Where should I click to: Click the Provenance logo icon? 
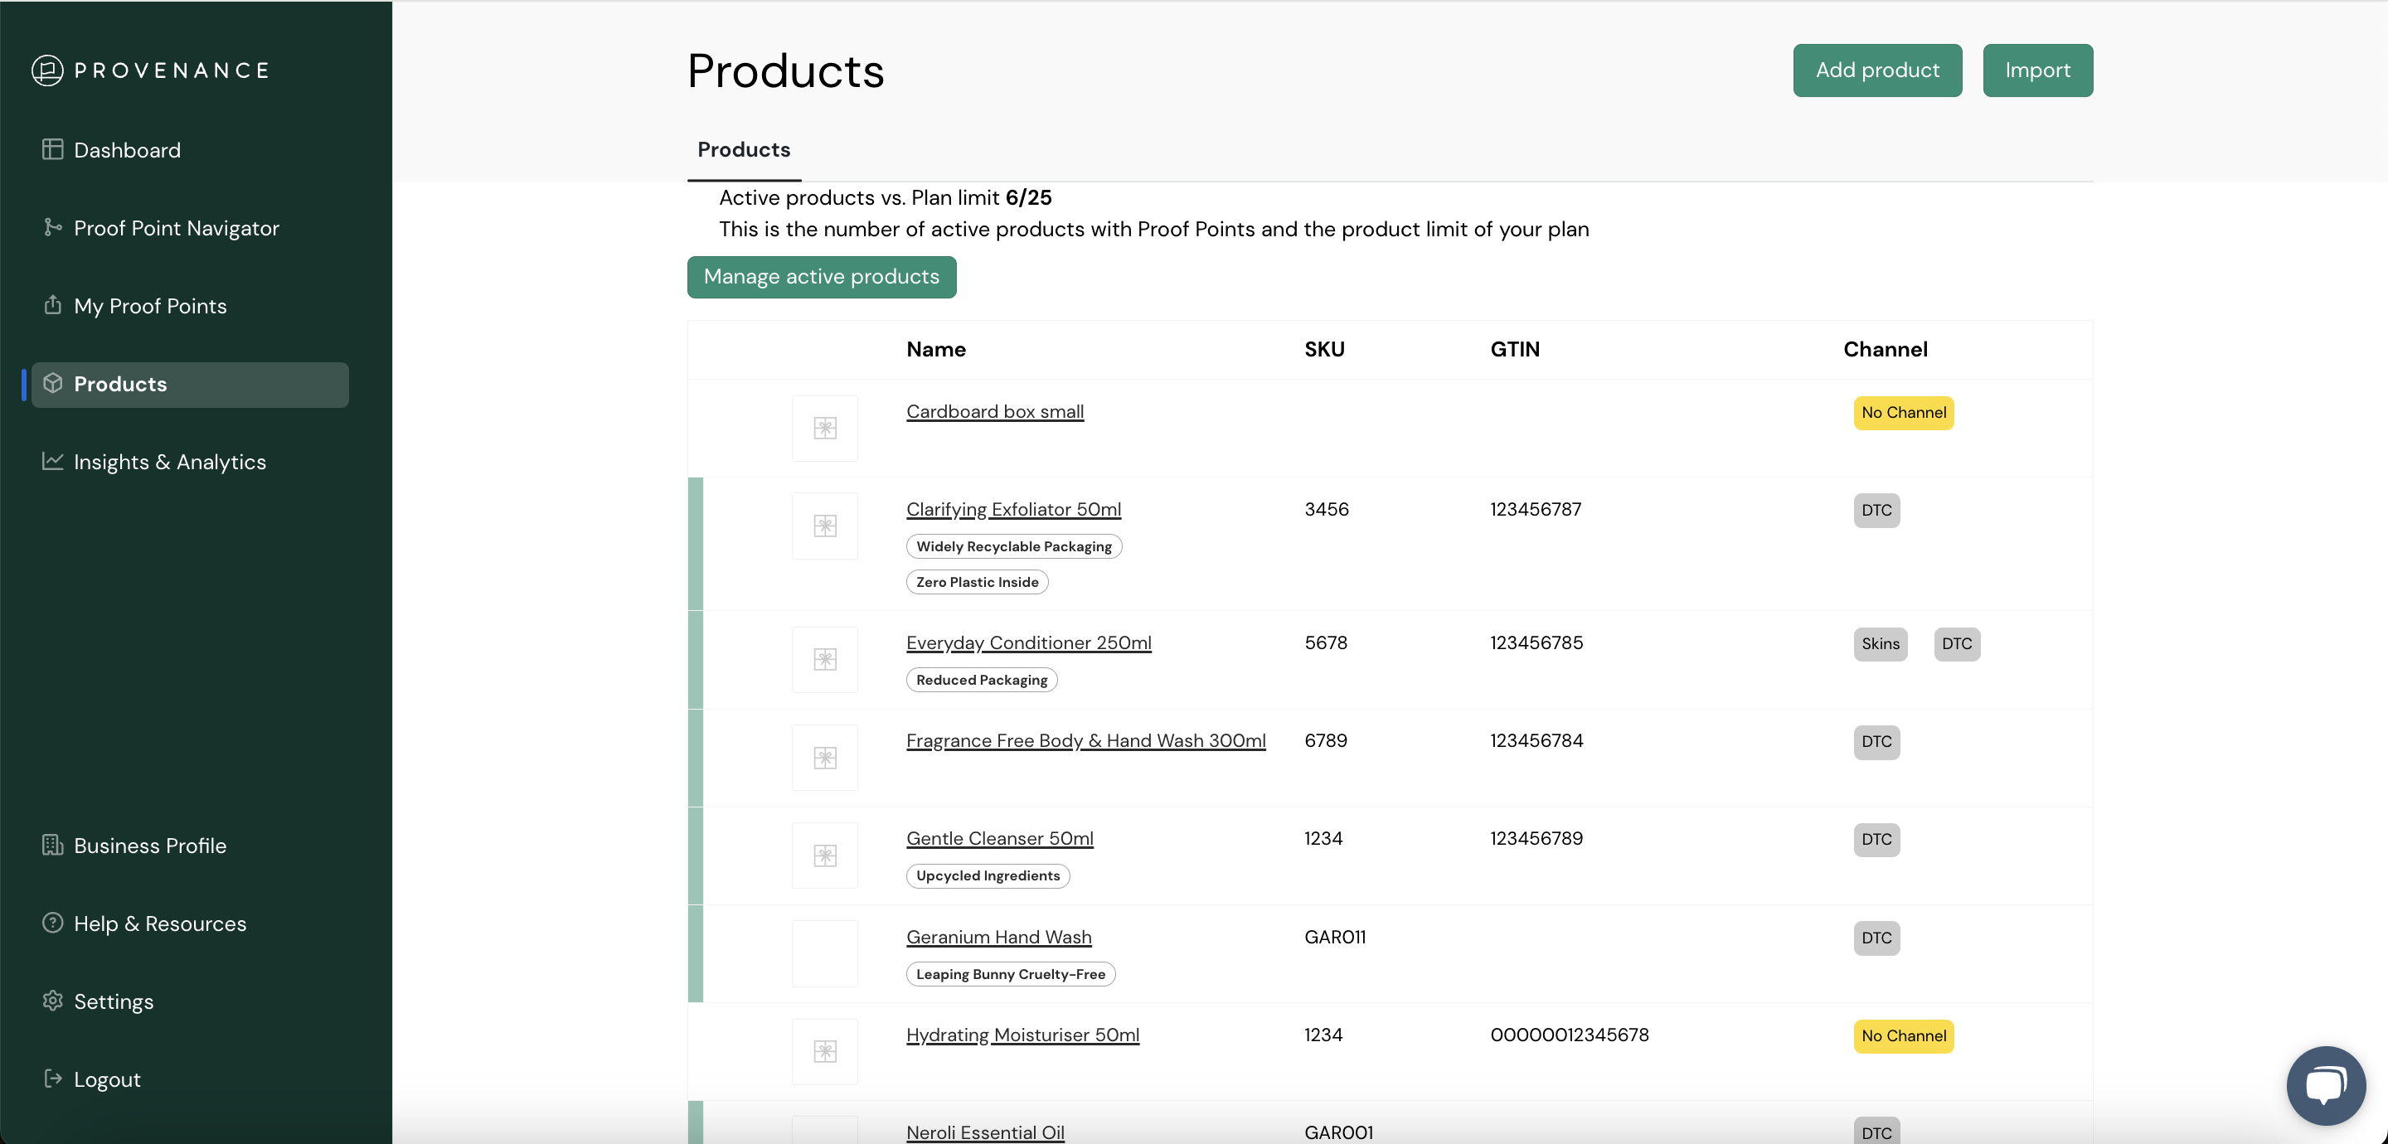point(47,70)
